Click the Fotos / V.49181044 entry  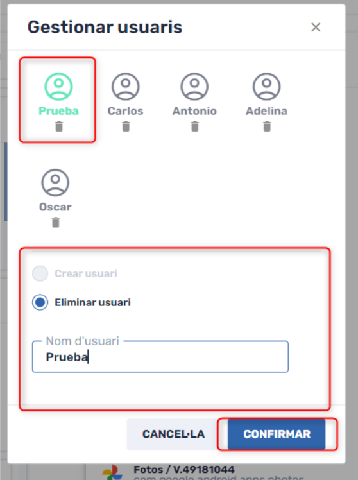point(184,470)
